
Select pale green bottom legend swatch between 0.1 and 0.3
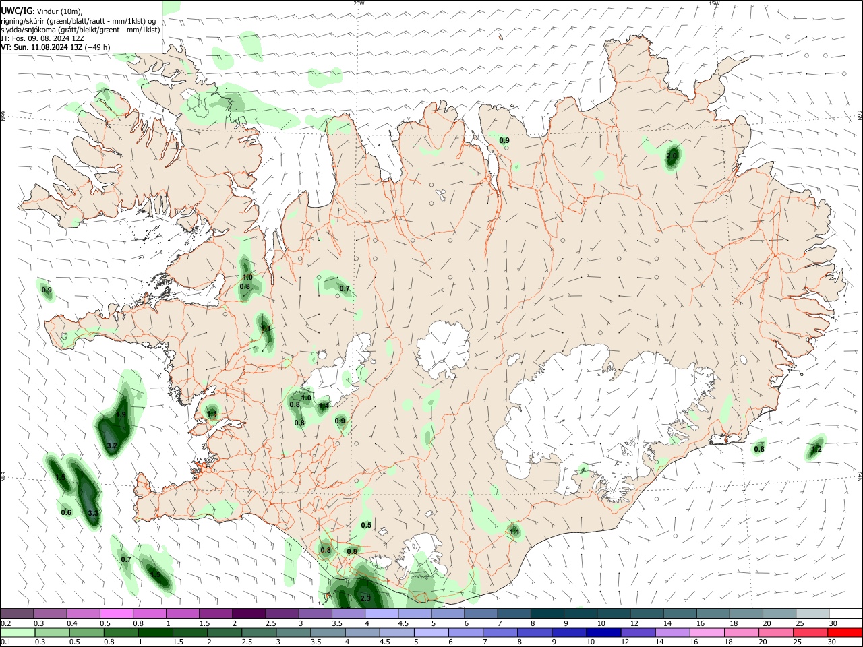coord(18,633)
